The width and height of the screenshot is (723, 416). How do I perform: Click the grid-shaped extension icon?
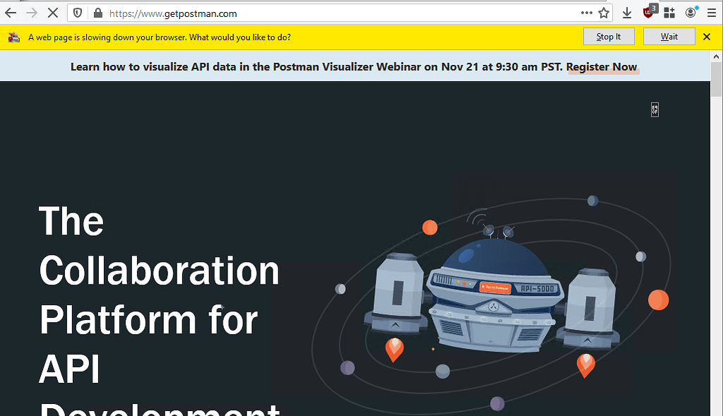pos(669,12)
